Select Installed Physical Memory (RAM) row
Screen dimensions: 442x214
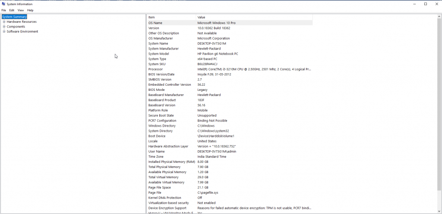pyautogui.click(x=230, y=162)
